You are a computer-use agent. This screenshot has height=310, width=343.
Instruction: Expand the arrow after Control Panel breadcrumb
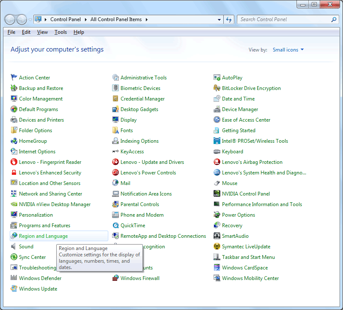[x=86, y=19]
